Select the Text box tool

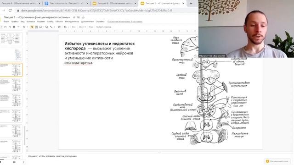pyautogui.click(x=36, y=27)
